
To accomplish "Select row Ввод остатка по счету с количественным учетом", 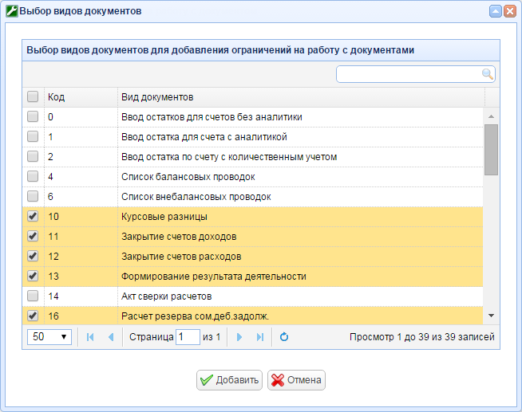I will (x=253, y=157).
